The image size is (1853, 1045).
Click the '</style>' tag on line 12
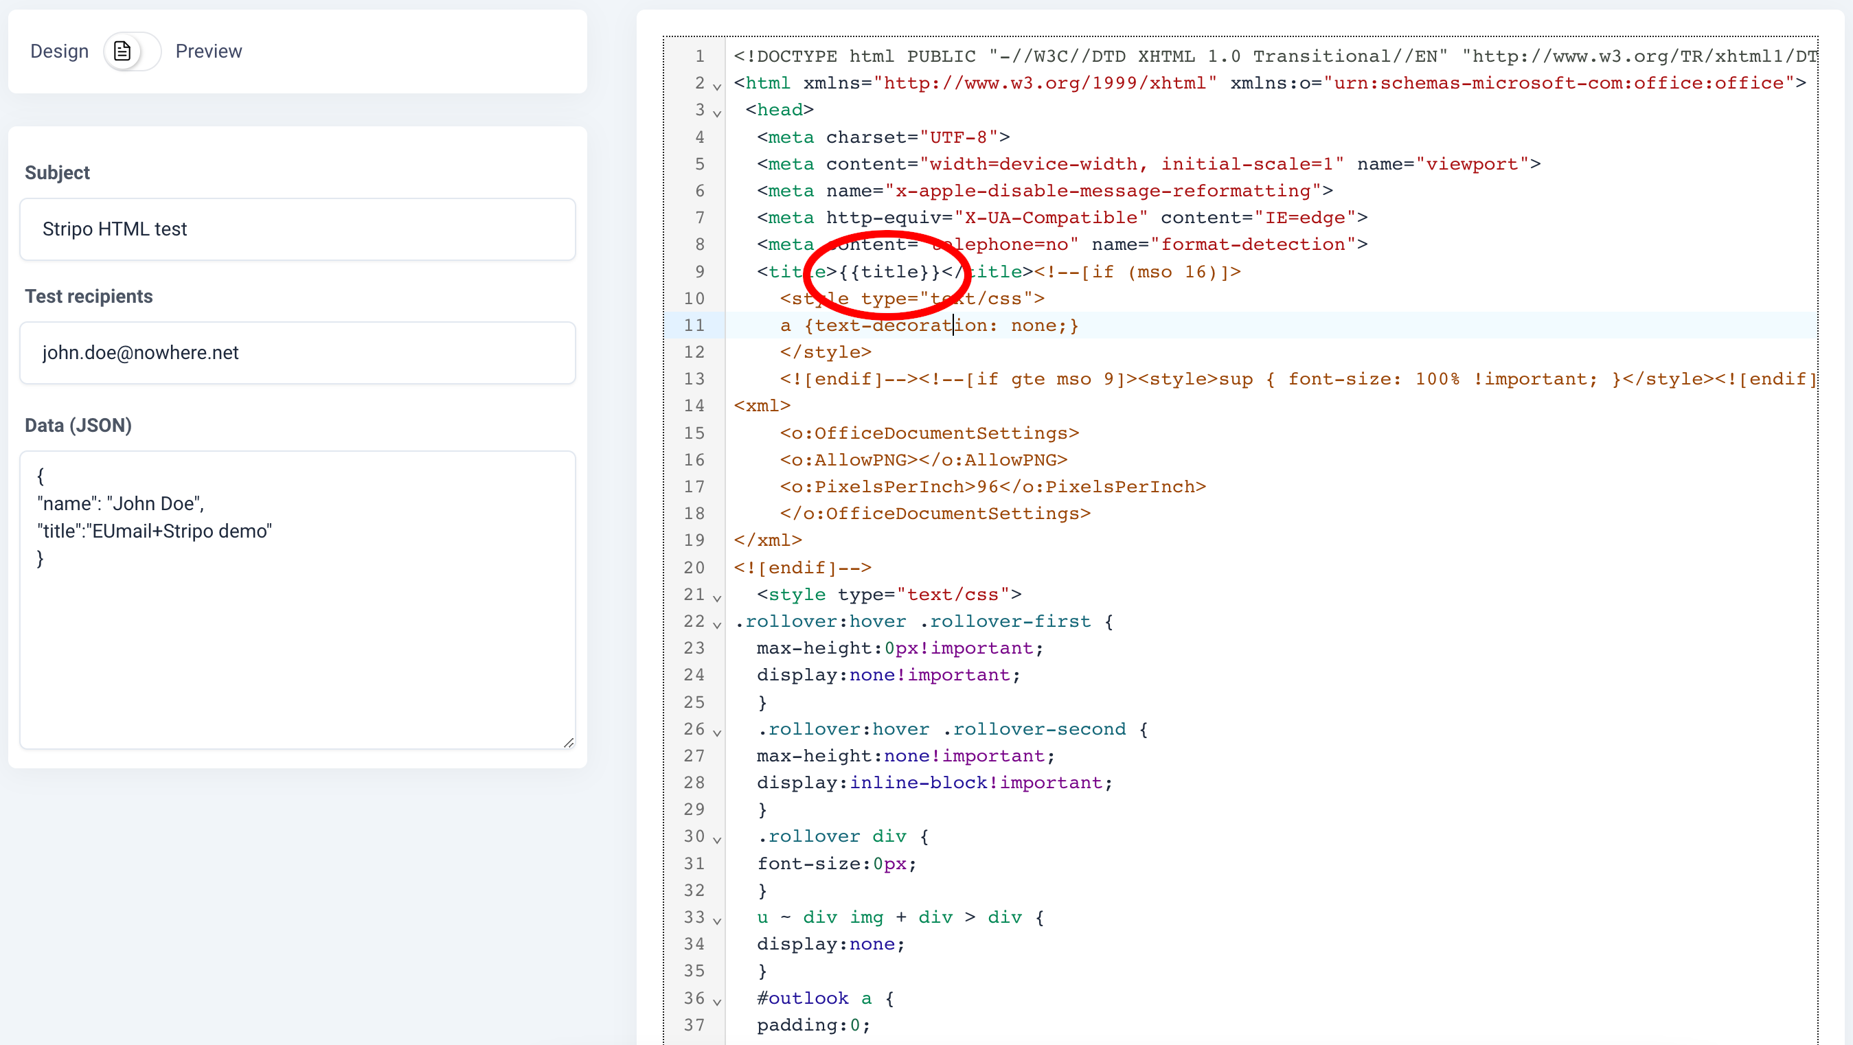click(826, 352)
